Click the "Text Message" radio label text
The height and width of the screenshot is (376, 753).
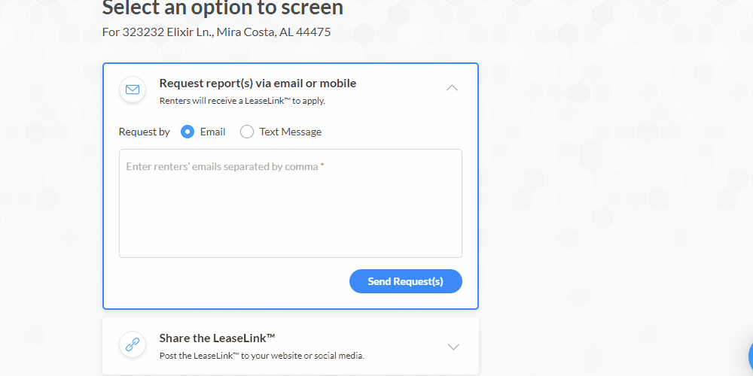[x=291, y=132]
